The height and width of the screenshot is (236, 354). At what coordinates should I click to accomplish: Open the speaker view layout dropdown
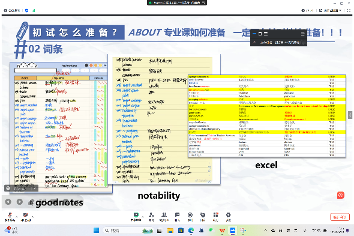point(330,10)
